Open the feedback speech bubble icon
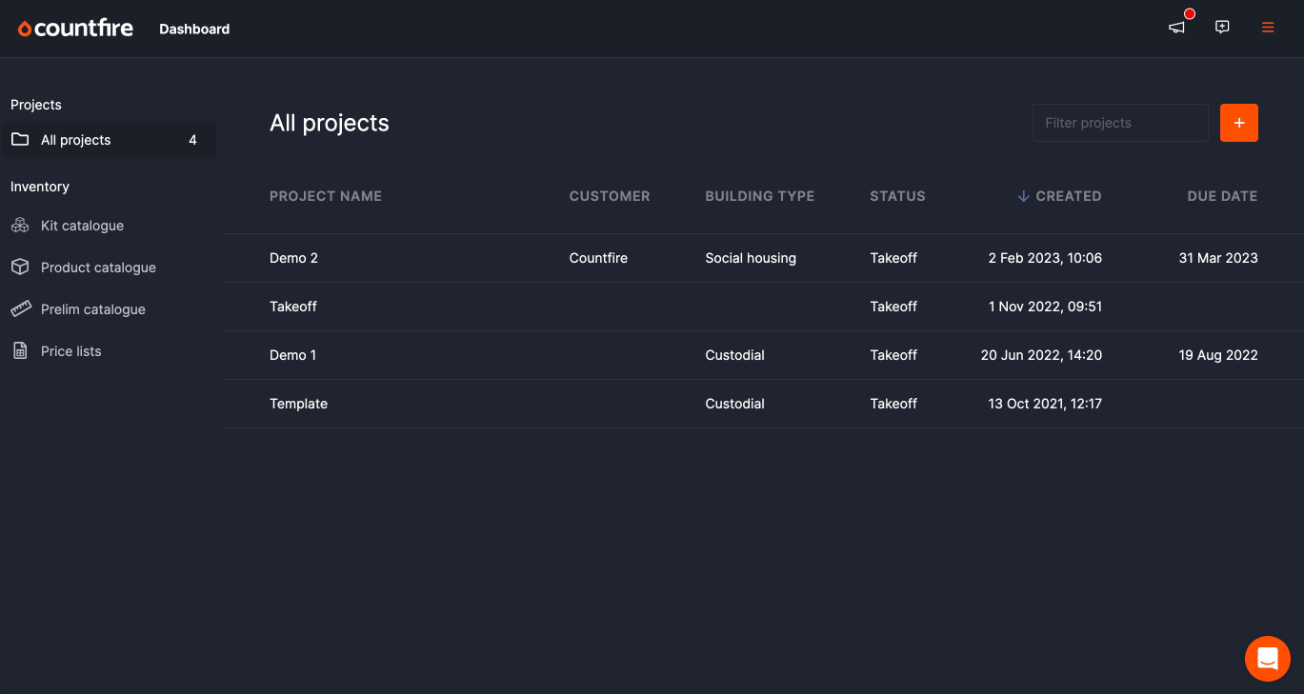Screen dimensions: 1304x694 1222,28
